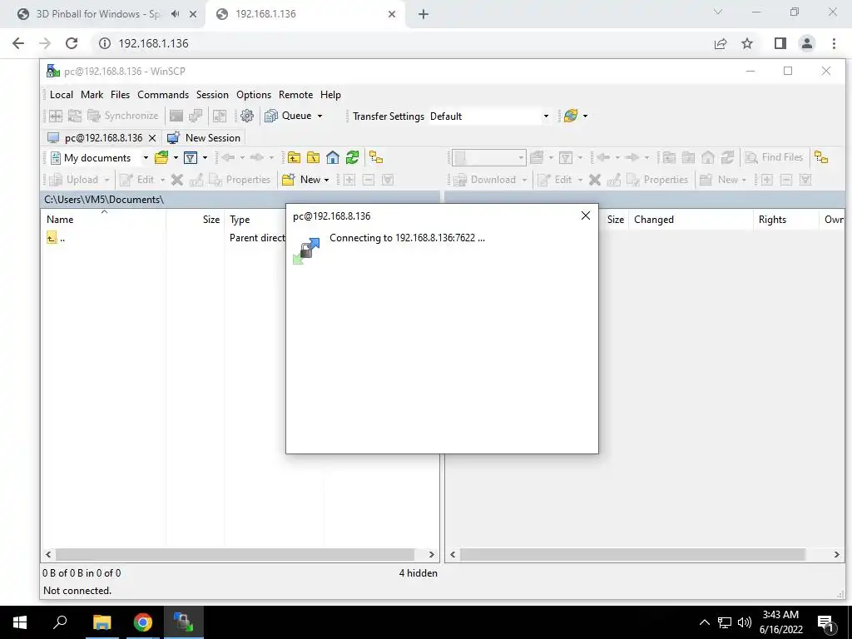Viewport: 852px width, 639px height.
Task: Go to local root directory icon
Action: [x=313, y=157]
